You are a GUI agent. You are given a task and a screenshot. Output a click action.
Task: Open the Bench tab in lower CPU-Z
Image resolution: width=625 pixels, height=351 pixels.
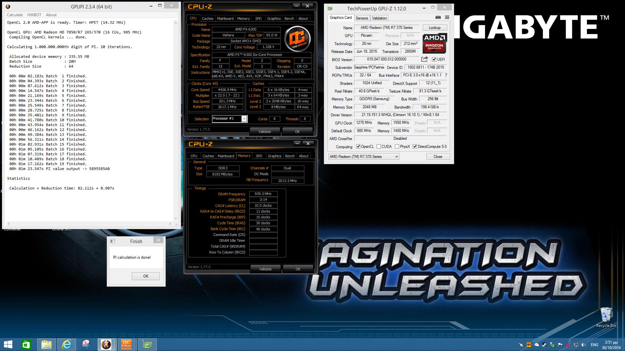[x=290, y=156]
